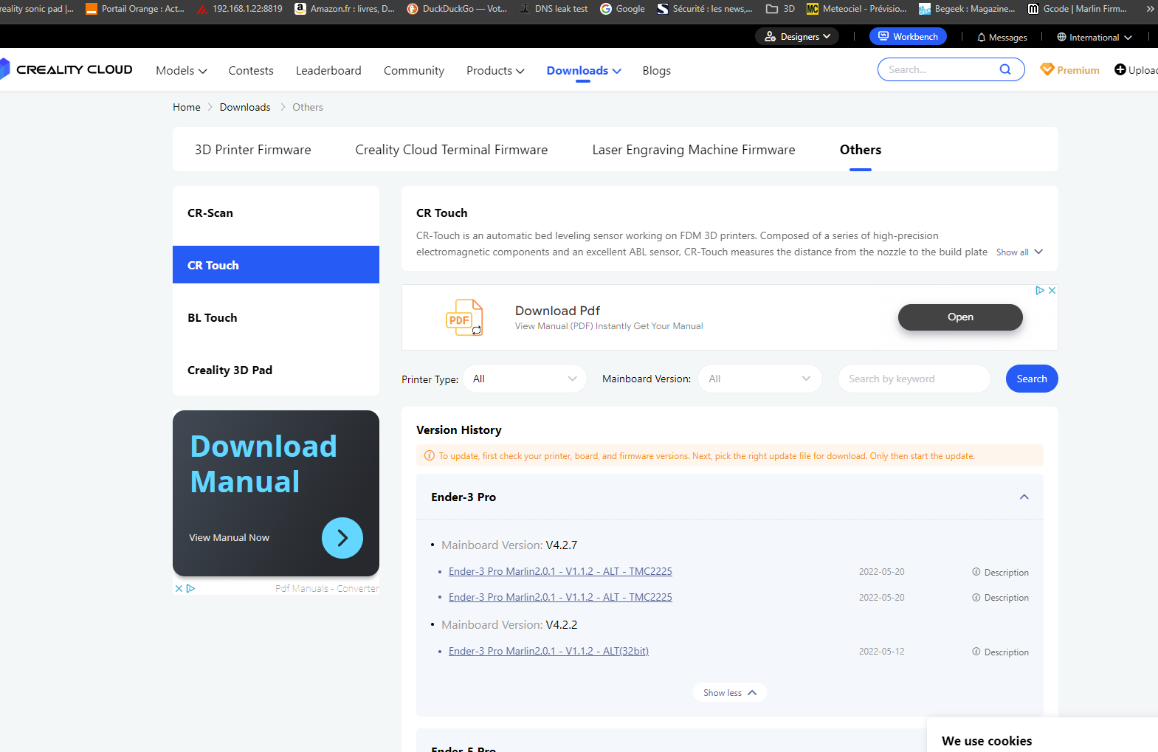Click the Downloads breadcrumb link
The image size is (1158, 752).
point(245,107)
